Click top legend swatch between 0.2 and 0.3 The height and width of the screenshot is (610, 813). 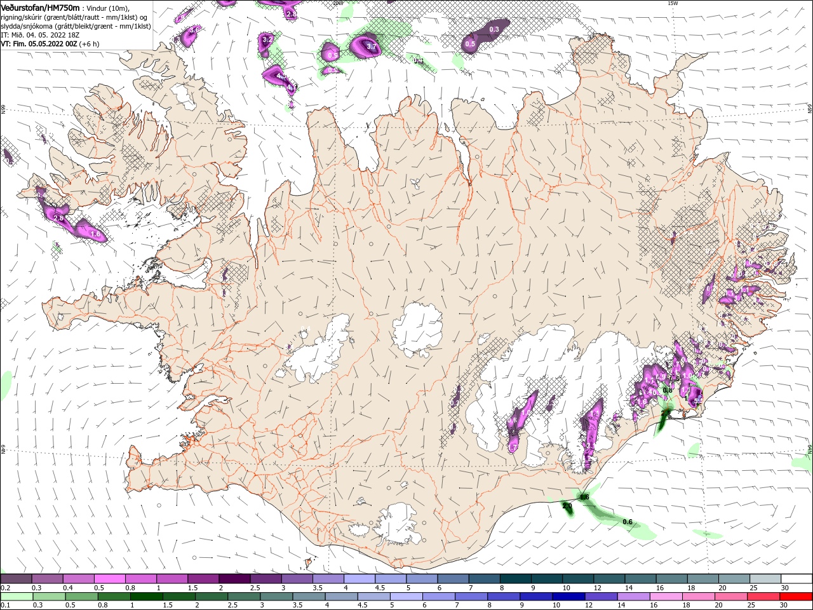point(16,579)
